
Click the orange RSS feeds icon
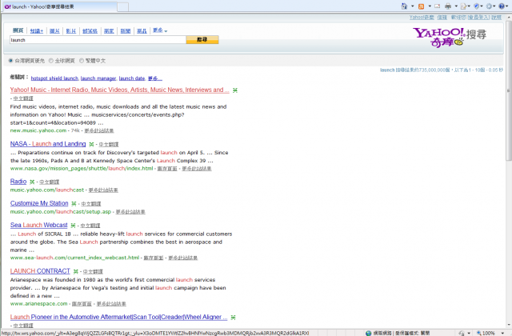422,6
